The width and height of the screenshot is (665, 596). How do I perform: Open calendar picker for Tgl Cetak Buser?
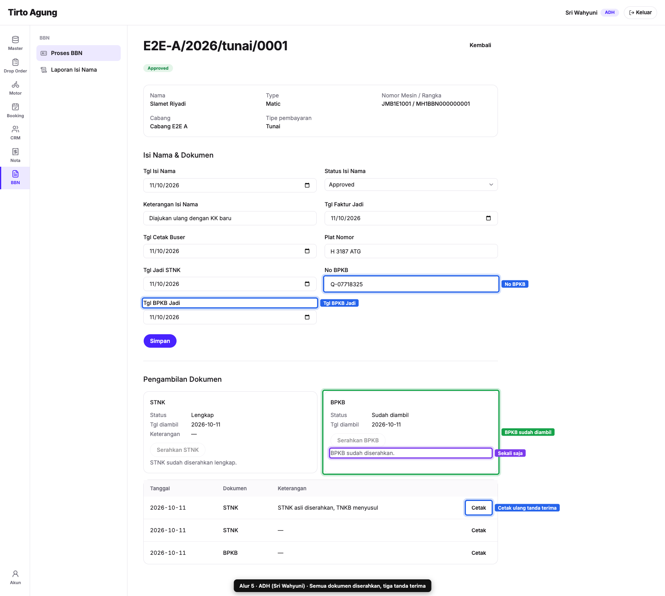[x=307, y=251]
